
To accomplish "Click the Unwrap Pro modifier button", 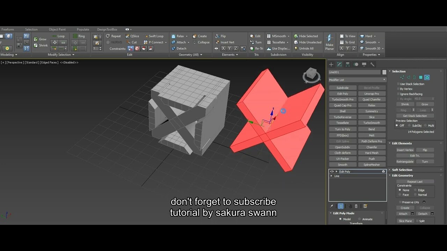I will 372,94.
